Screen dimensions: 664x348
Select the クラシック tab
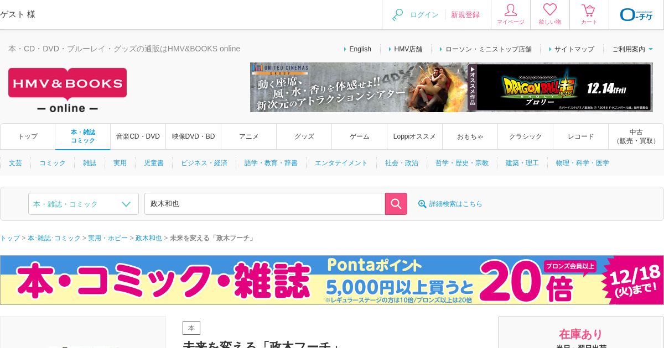coord(526,136)
